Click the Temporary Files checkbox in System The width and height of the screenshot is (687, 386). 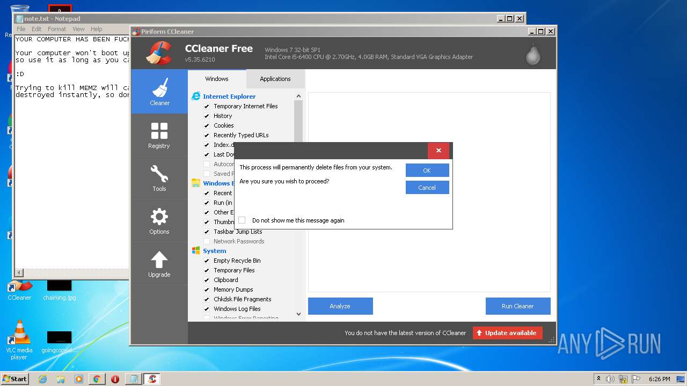click(x=207, y=270)
